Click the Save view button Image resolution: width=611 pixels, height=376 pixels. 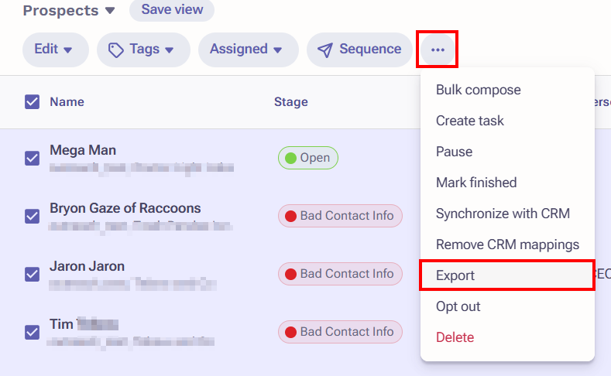coord(172,9)
